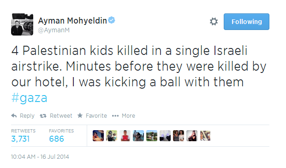Open the More ellipsis menu
Screen dimensions: 286x168
tap(115, 116)
